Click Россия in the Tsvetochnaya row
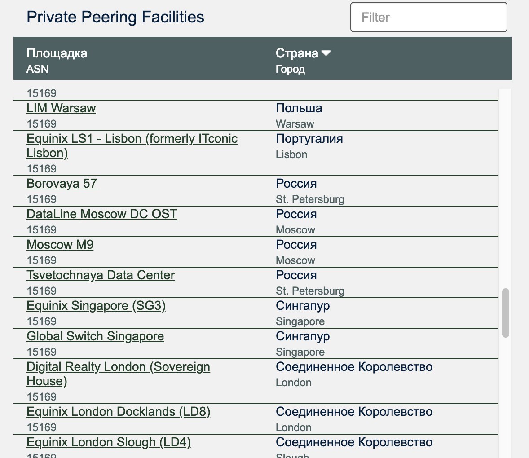529x458 pixels. (x=296, y=275)
